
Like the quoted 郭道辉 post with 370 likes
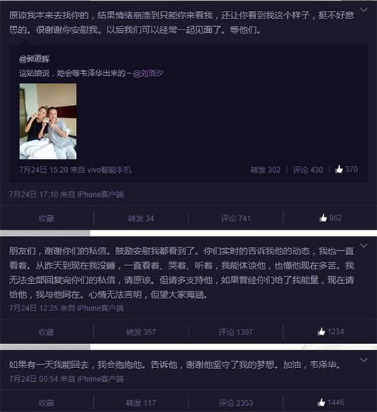(346, 169)
